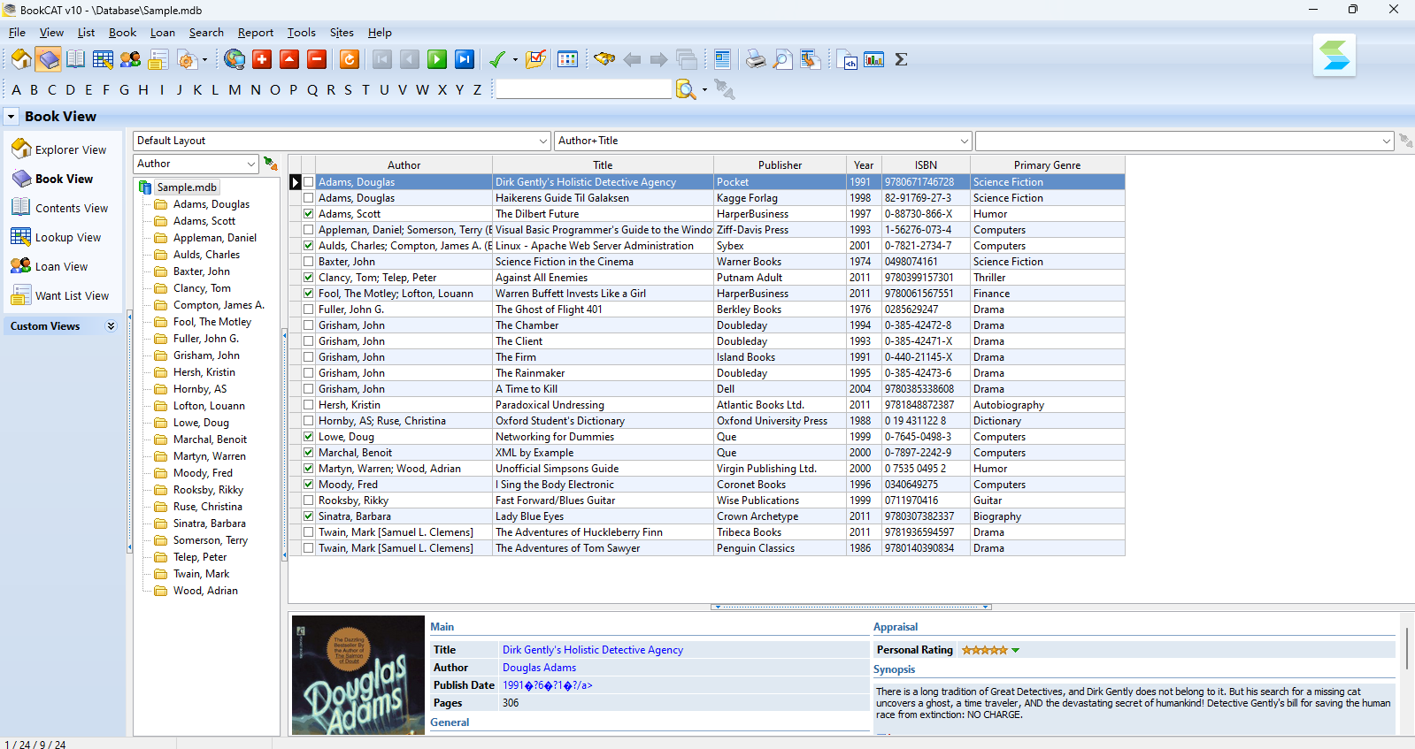Click the HTML export icon
Viewport: 1415px width, 749px height.
coord(847,59)
